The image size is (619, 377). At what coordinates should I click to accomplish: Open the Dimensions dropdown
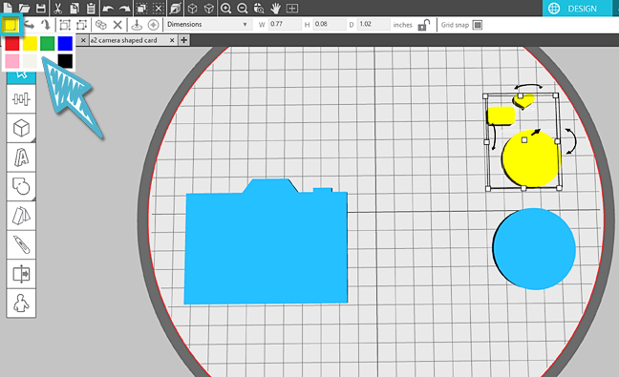tap(208, 25)
